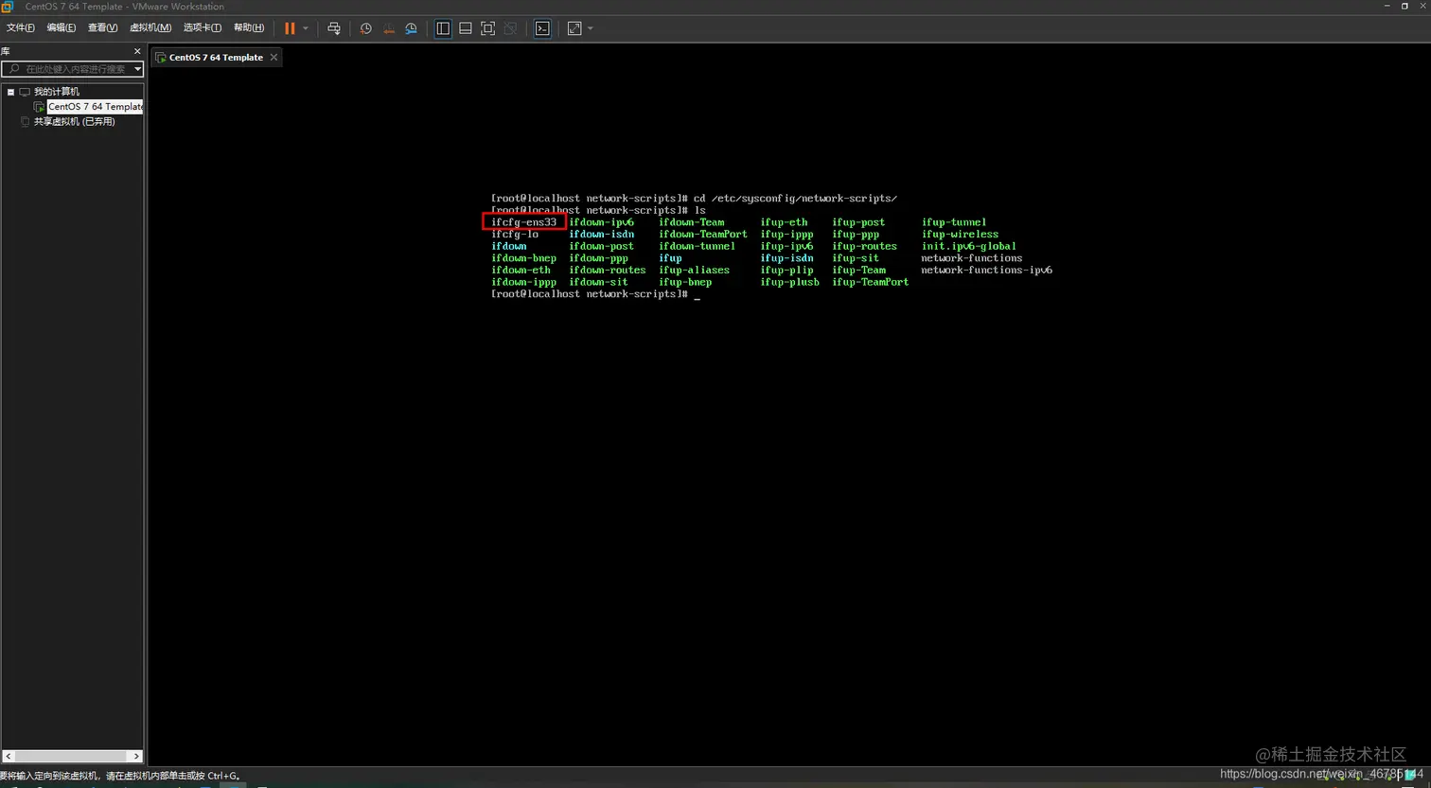Click the library horizontal scrollbar right arrow
This screenshot has height=788, width=1431.
137,757
